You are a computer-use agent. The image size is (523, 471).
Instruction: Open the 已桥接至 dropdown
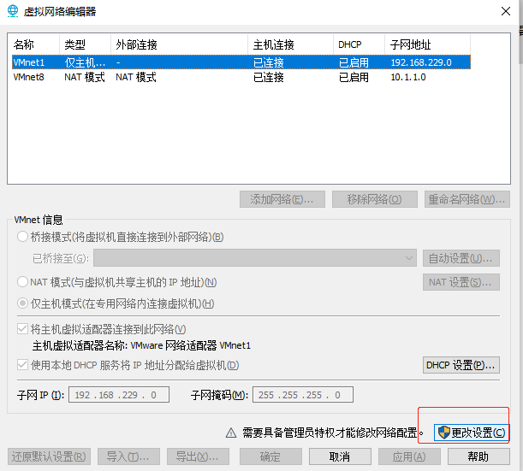click(x=255, y=258)
